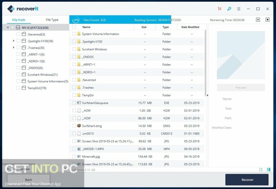
Task: Click the 01-01-1980 date cell
Action: pyautogui.click(x=192, y=133)
